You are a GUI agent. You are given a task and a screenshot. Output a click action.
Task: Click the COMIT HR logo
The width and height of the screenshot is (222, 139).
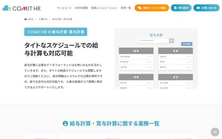22,8
